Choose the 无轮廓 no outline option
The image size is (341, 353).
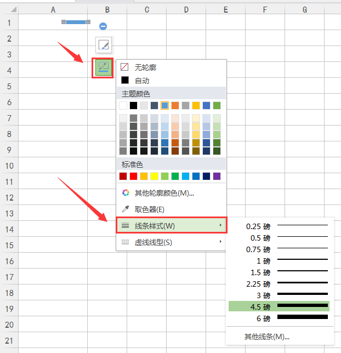pos(171,67)
